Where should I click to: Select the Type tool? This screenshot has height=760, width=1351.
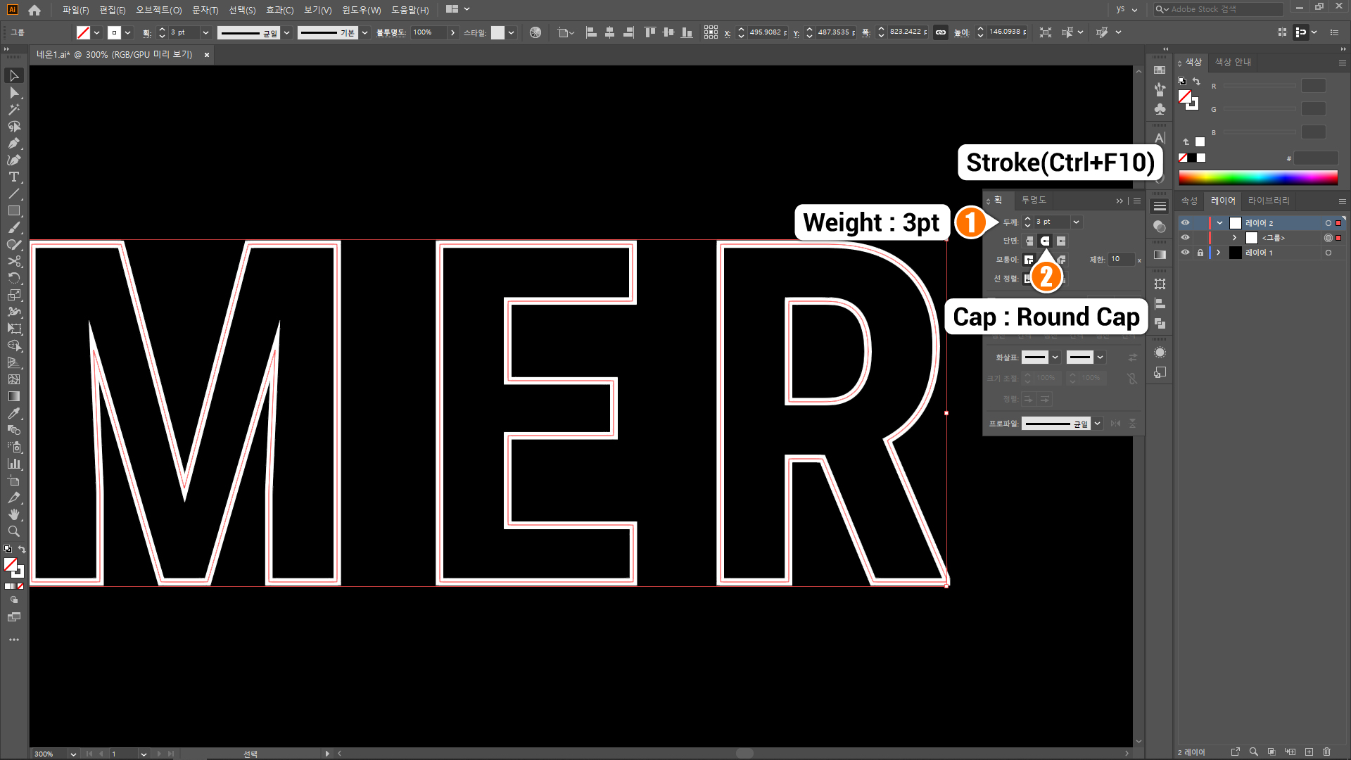tap(13, 177)
